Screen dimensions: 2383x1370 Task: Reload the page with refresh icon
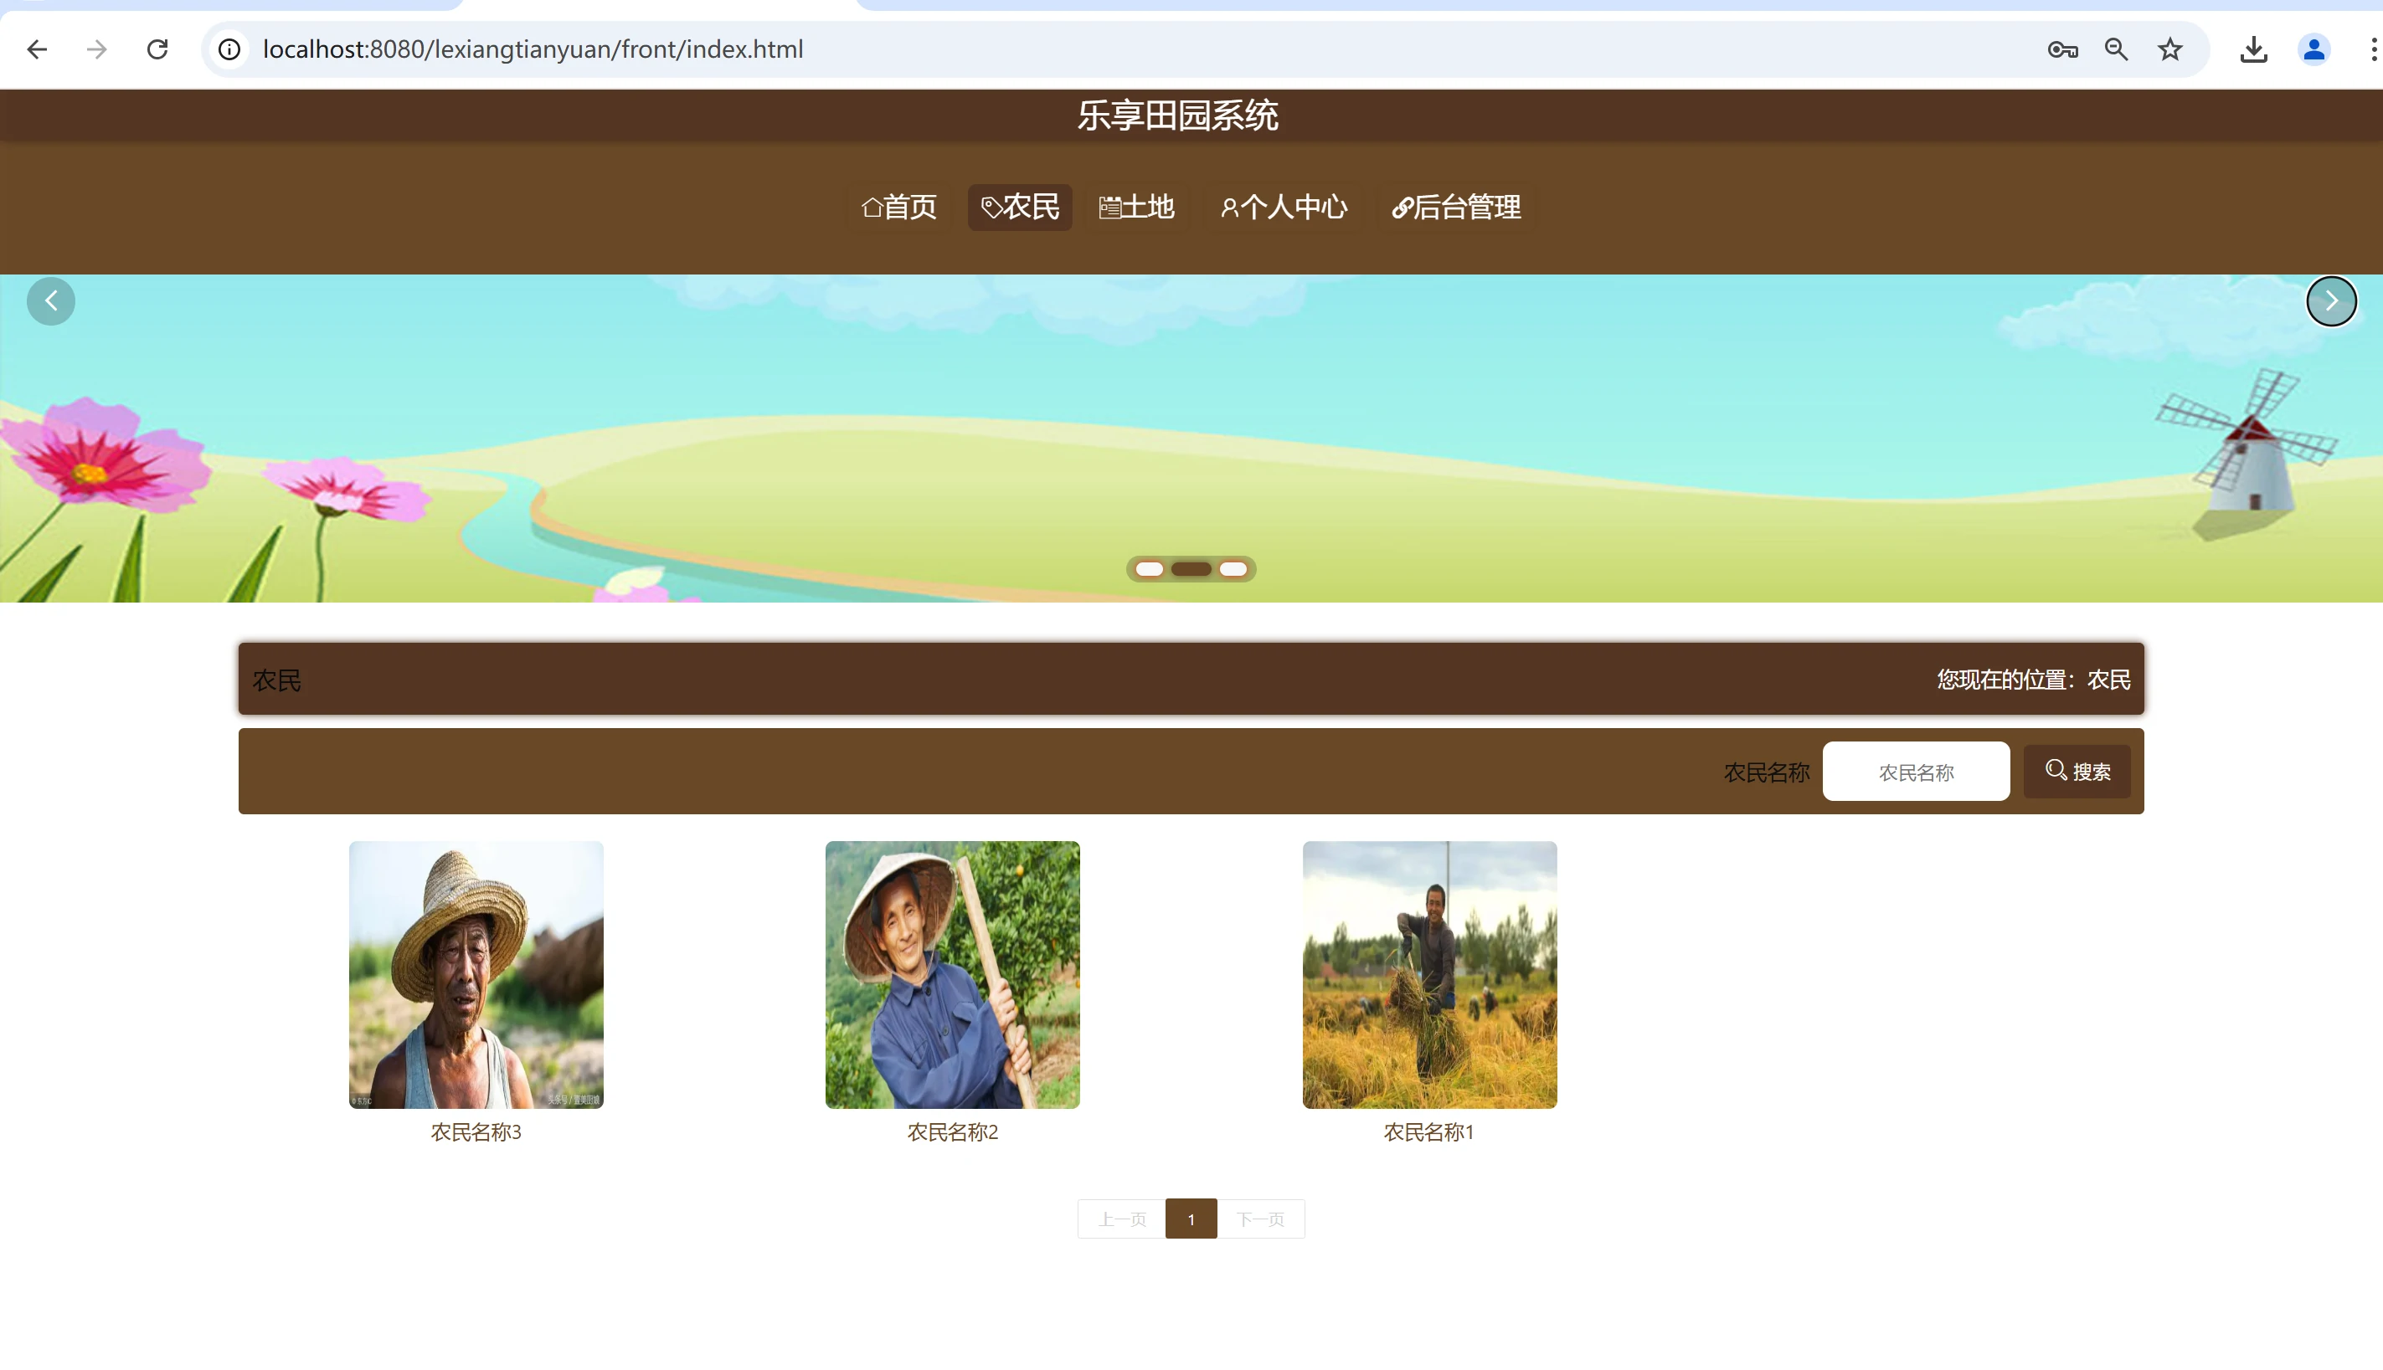157,49
